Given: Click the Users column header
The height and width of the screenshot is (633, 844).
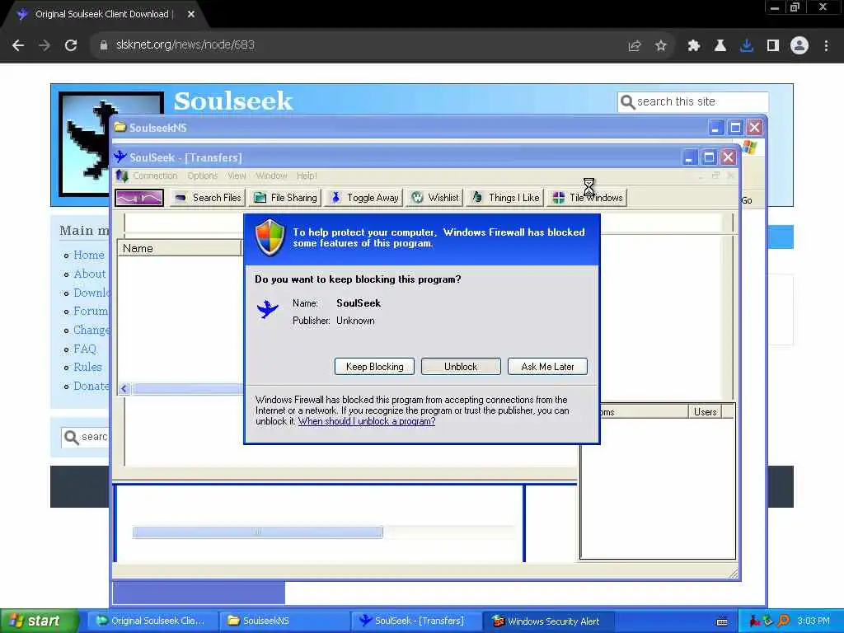Looking at the screenshot, I should [x=706, y=412].
